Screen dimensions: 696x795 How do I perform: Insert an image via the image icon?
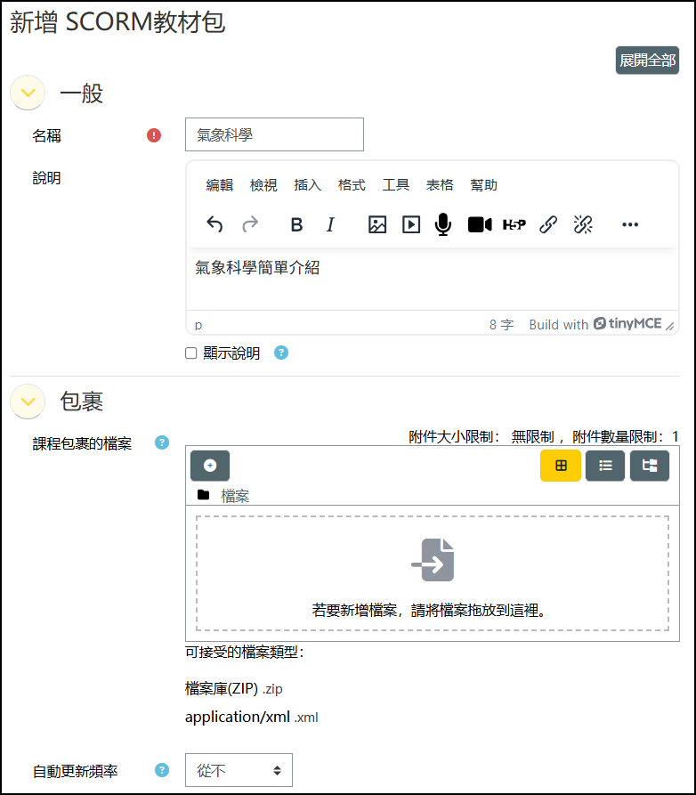(x=377, y=224)
